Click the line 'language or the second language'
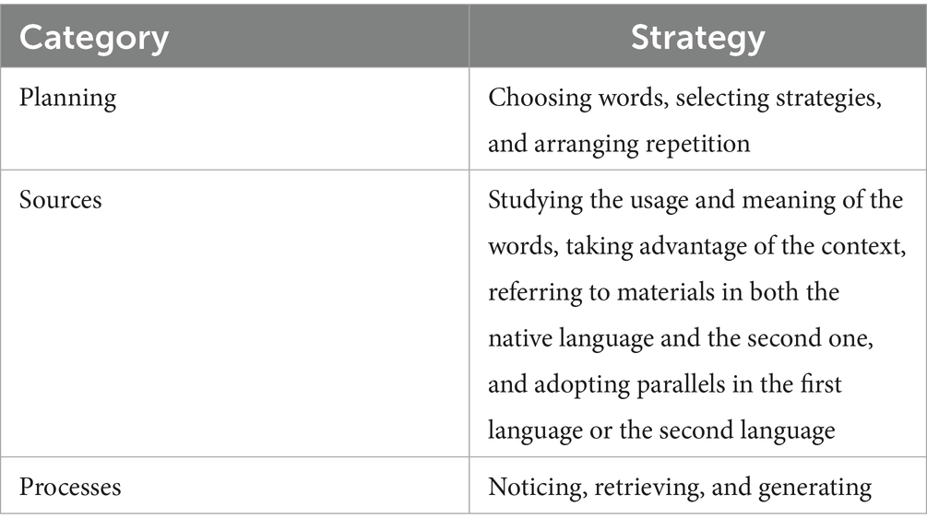This screenshot has height=530, width=927. click(x=661, y=428)
